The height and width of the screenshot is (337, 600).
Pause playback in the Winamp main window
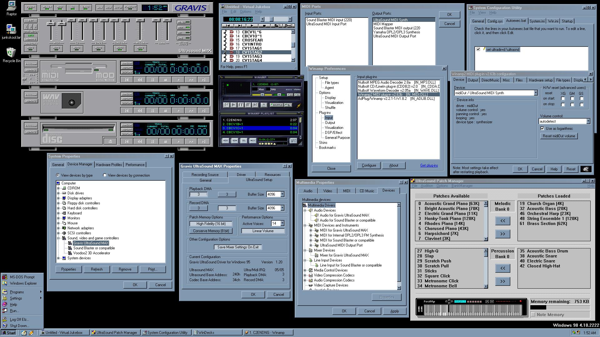coord(241,105)
